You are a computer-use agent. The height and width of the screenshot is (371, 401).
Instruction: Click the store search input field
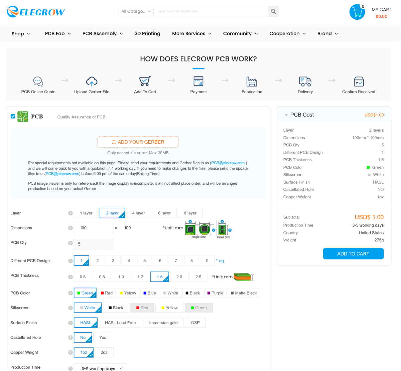pyautogui.click(x=212, y=11)
